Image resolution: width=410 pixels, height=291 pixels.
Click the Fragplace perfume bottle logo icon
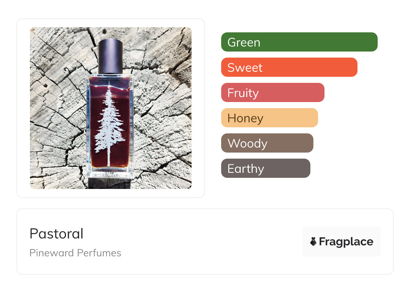coord(313,241)
